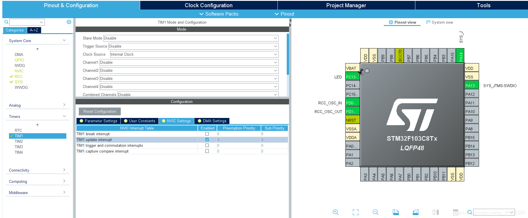The height and width of the screenshot is (218, 528).
Task: Click the pin search field below chip
Action: click(x=494, y=212)
